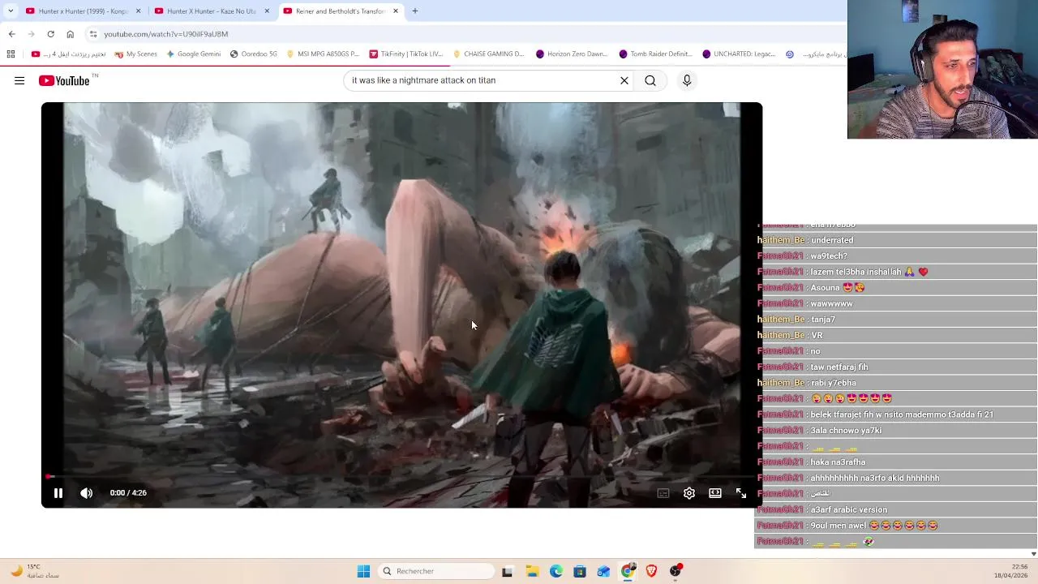Open video settings gear
The height and width of the screenshot is (584, 1038).
688,492
